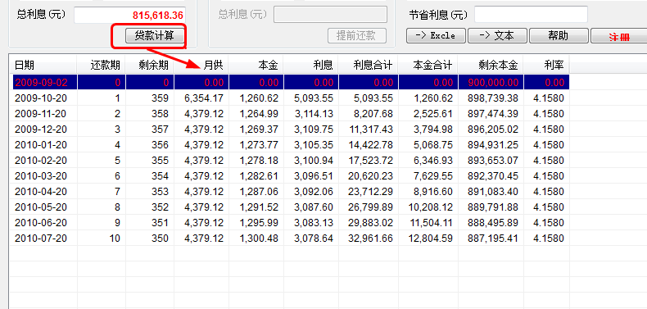Select the 日期 column header

point(43,65)
